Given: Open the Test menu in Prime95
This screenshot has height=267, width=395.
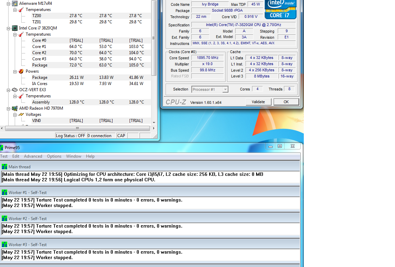Looking at the screenshot, I should click(4, 156).
